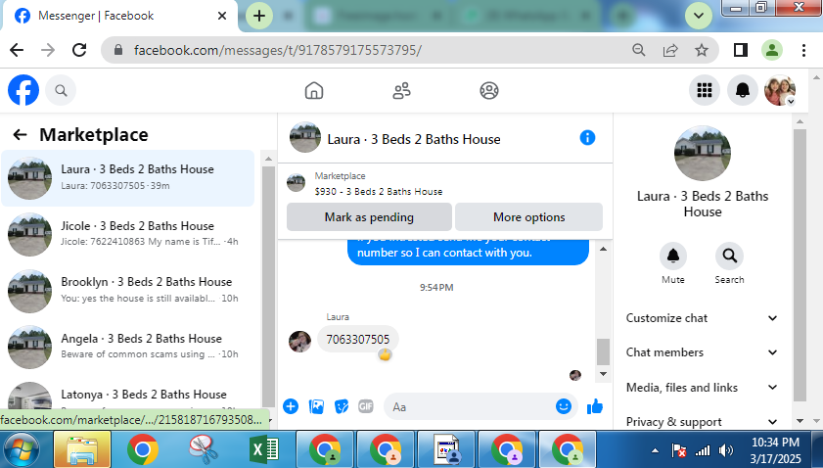The height and width of the screenshot is (468, 823).
Task: Open Chrome profile avatar
Action: pyautogui.click(x=772, y=51)
